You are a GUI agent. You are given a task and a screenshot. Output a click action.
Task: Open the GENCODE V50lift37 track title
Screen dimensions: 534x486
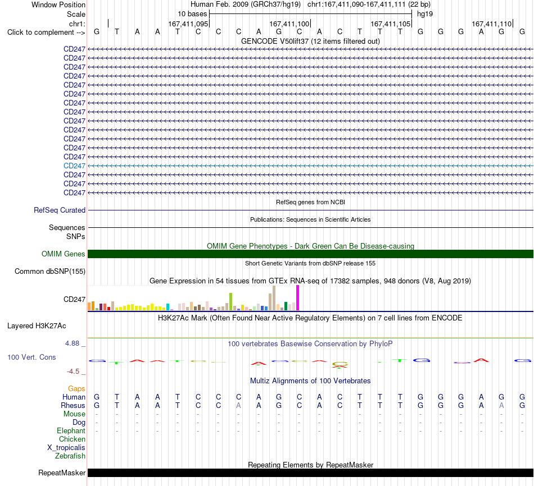(x=310, y=41)
